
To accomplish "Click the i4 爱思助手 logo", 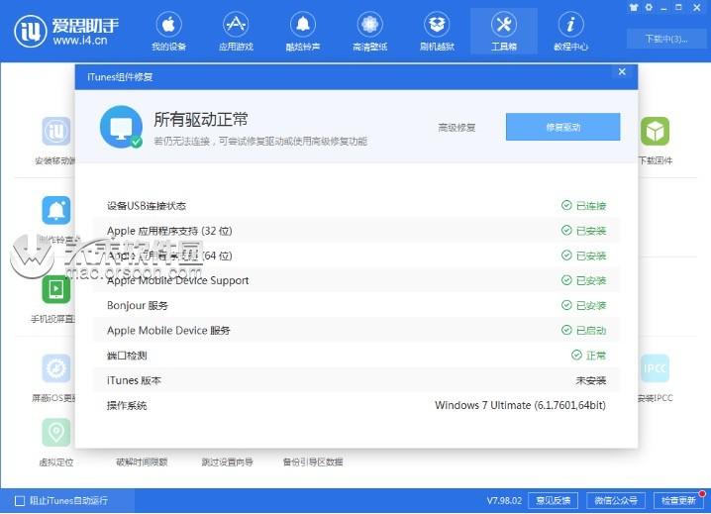I will (66, 32).
